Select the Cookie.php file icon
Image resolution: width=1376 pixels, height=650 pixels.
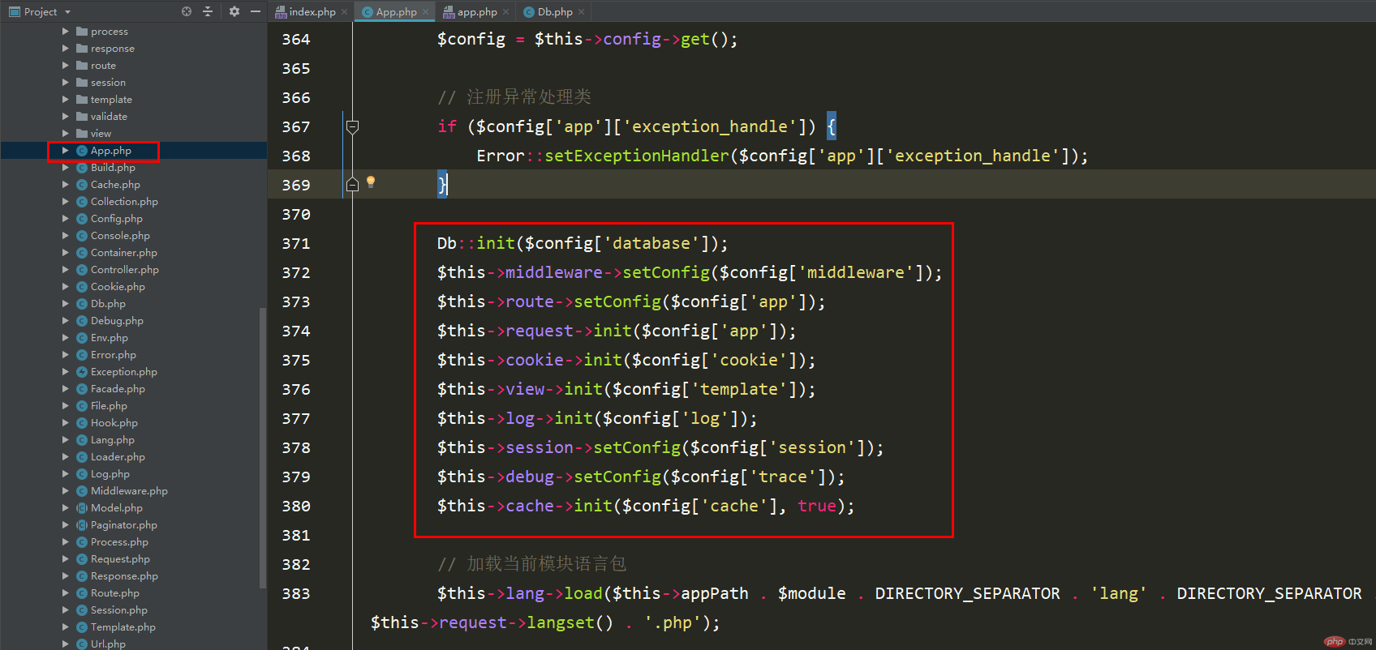pos(82,287)
